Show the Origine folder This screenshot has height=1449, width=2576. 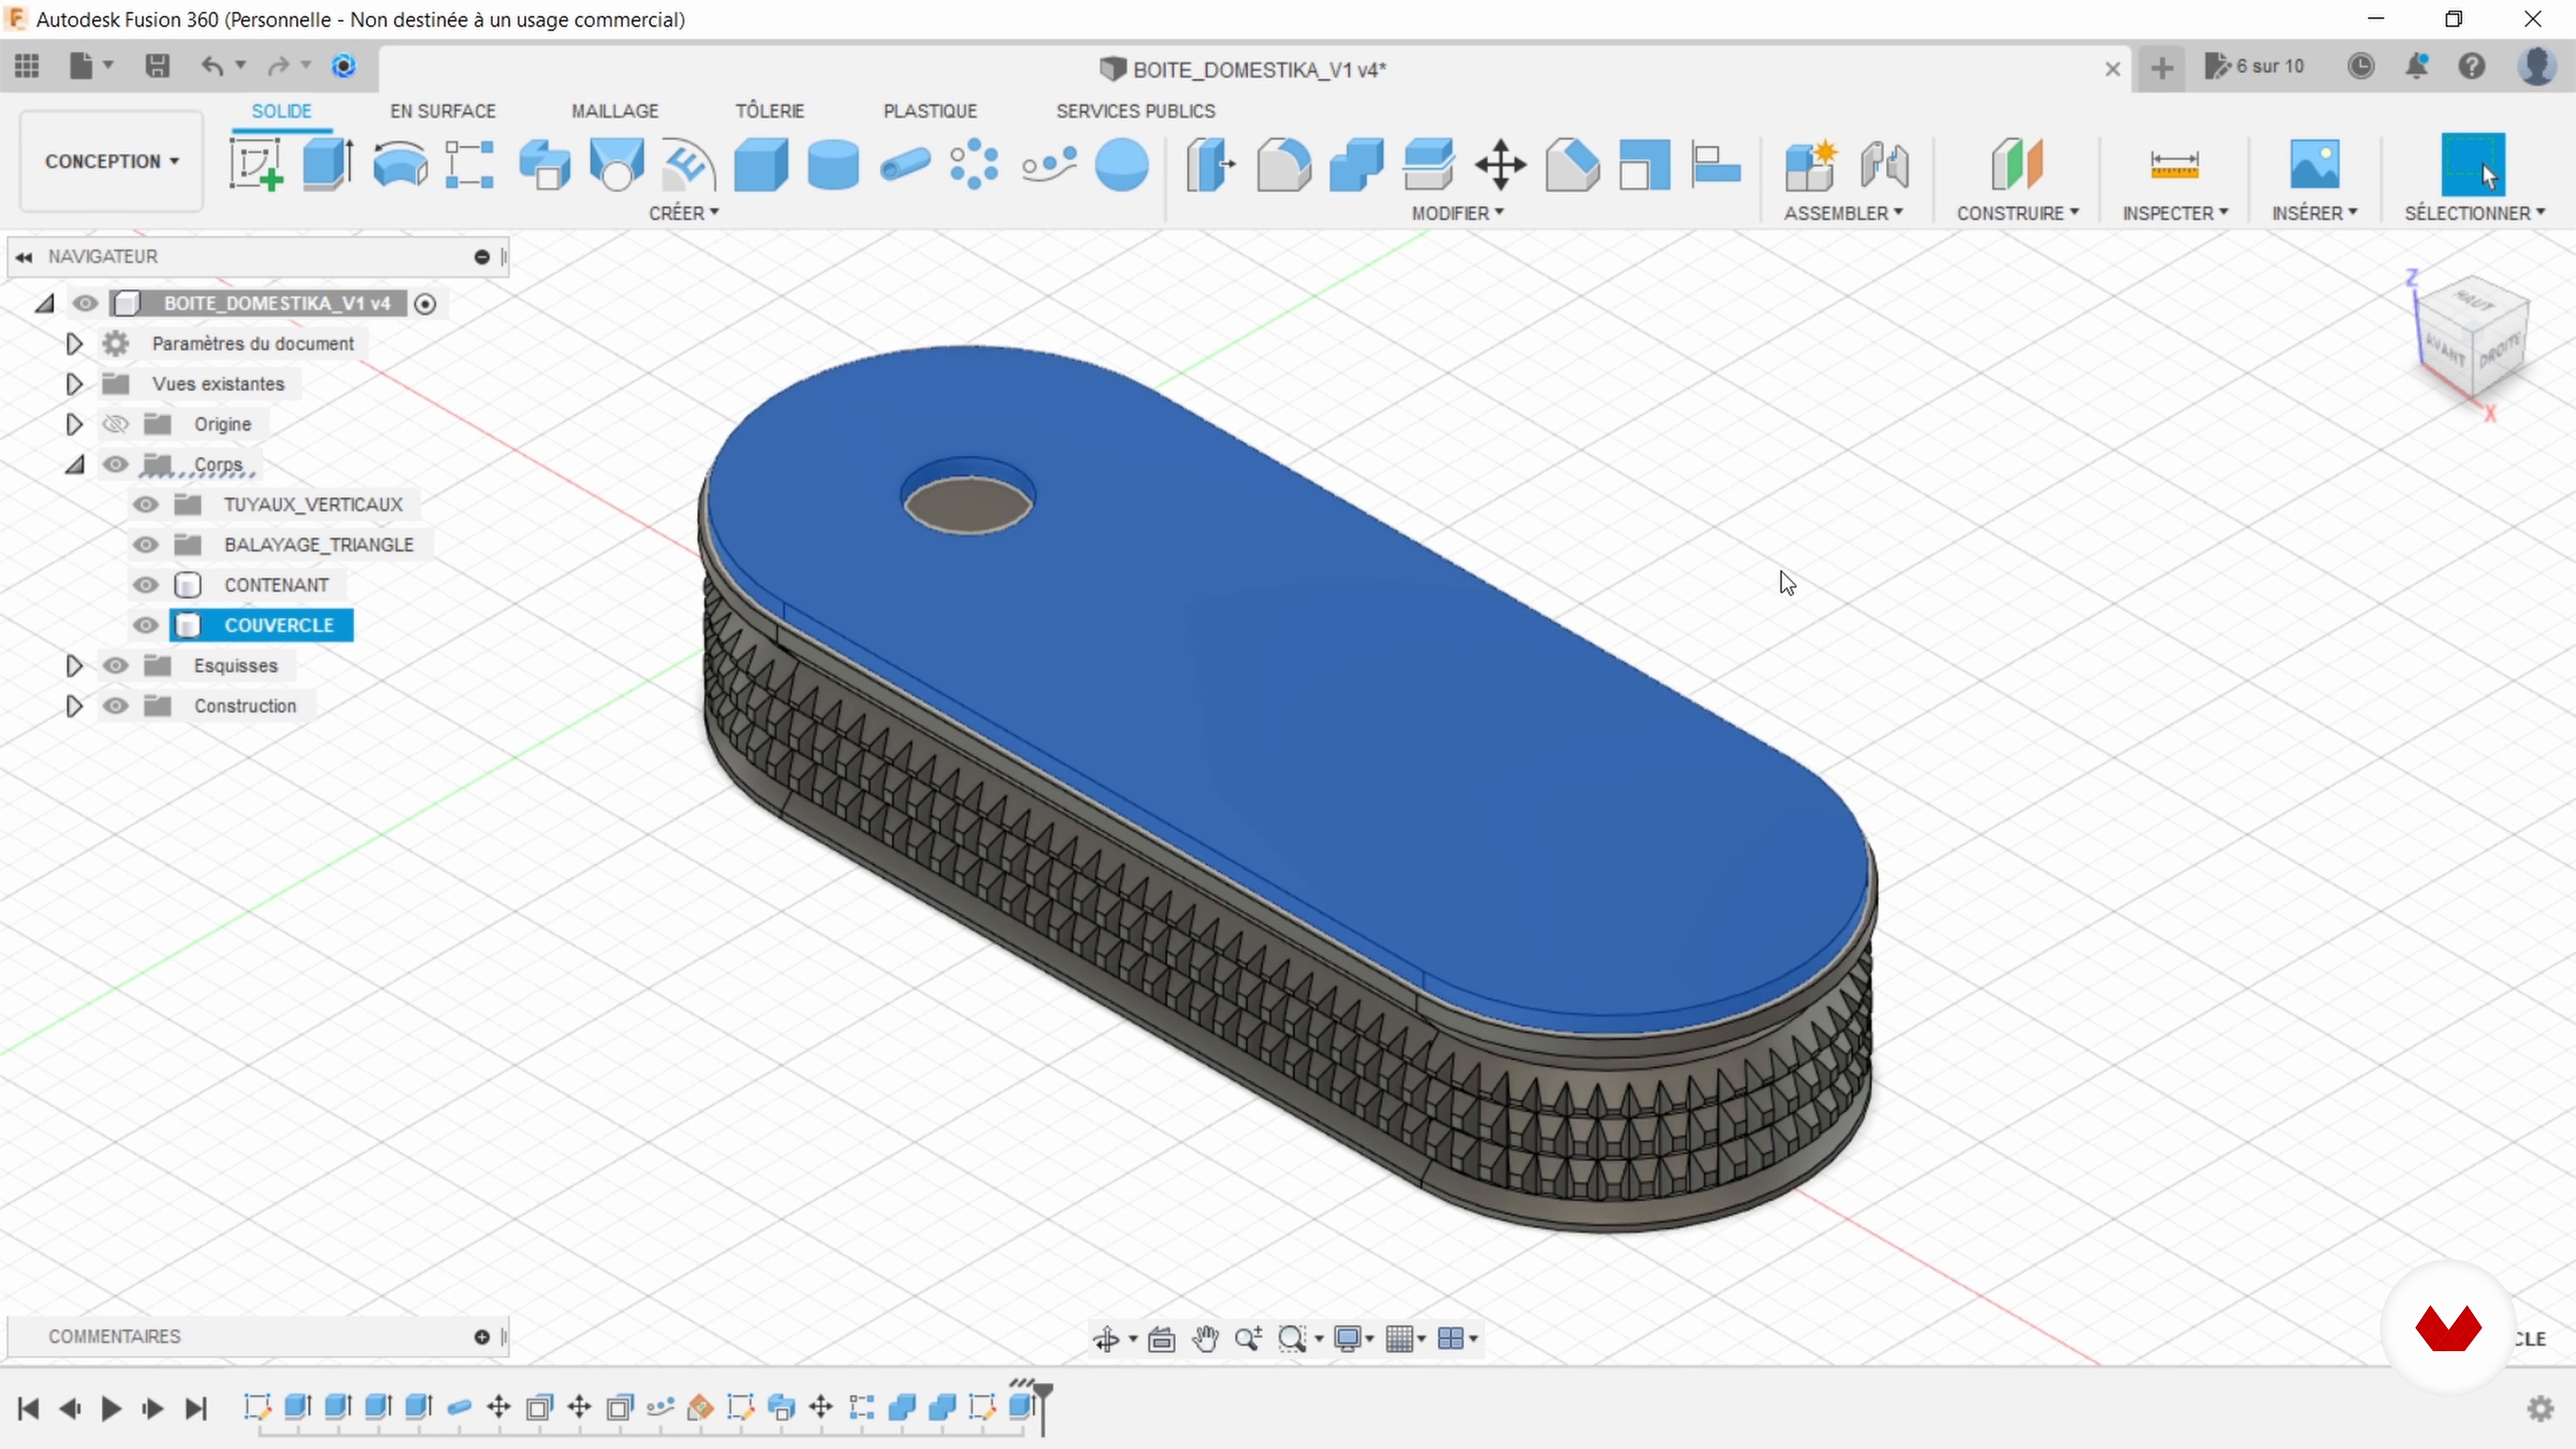116,424
